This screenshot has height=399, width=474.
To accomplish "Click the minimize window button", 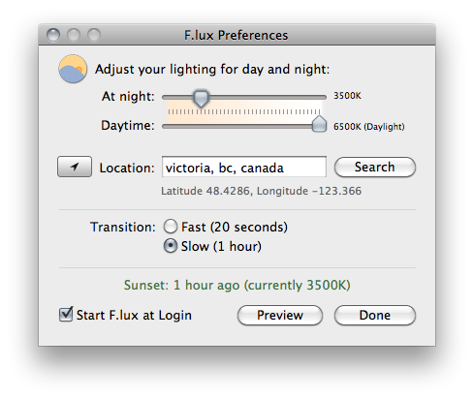I will pyautogui.click(x=74, y=35).
